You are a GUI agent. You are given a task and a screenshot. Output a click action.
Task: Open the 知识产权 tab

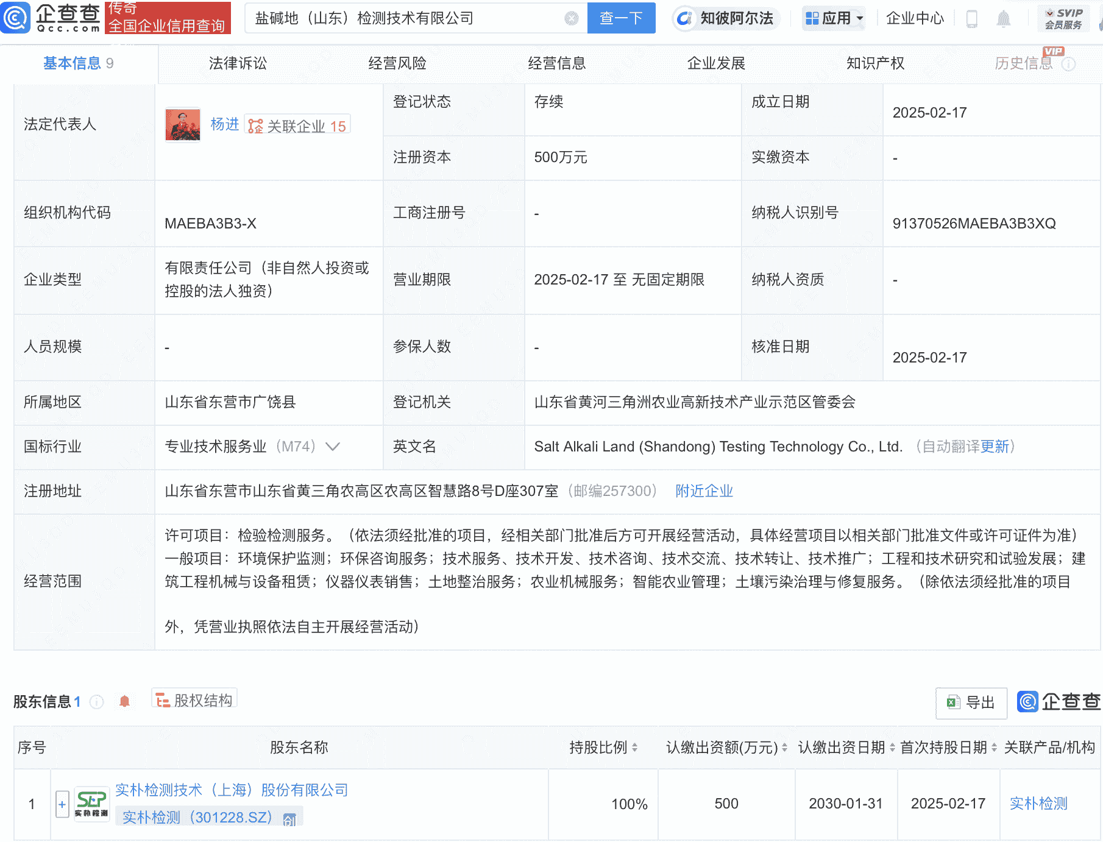pos(875,63)
